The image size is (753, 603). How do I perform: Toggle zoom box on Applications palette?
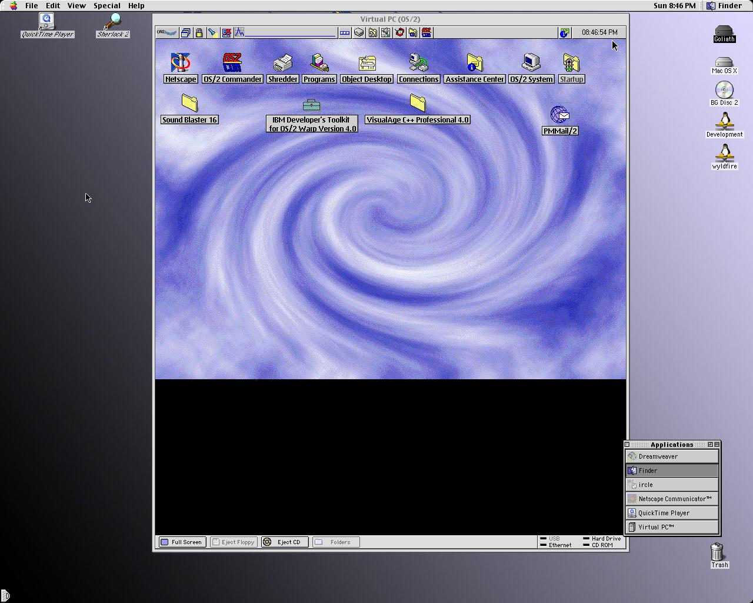coord(710,445)
